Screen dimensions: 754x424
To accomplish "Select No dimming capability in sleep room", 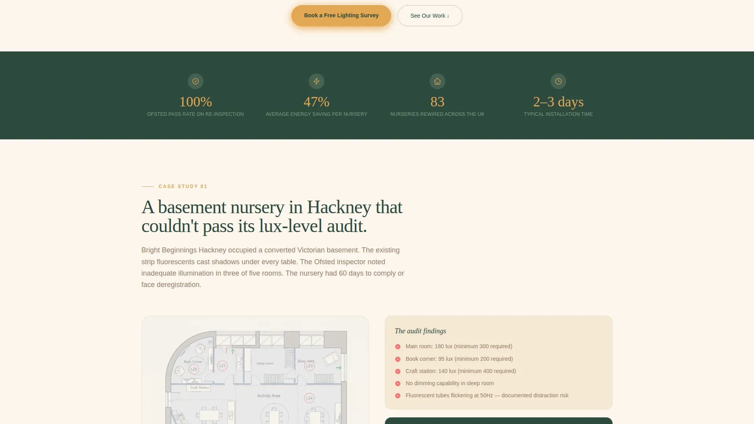I will [x=450, y=383].
